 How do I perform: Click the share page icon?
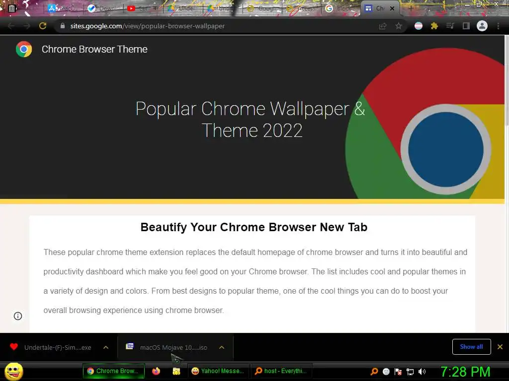[x=383, y=26]
